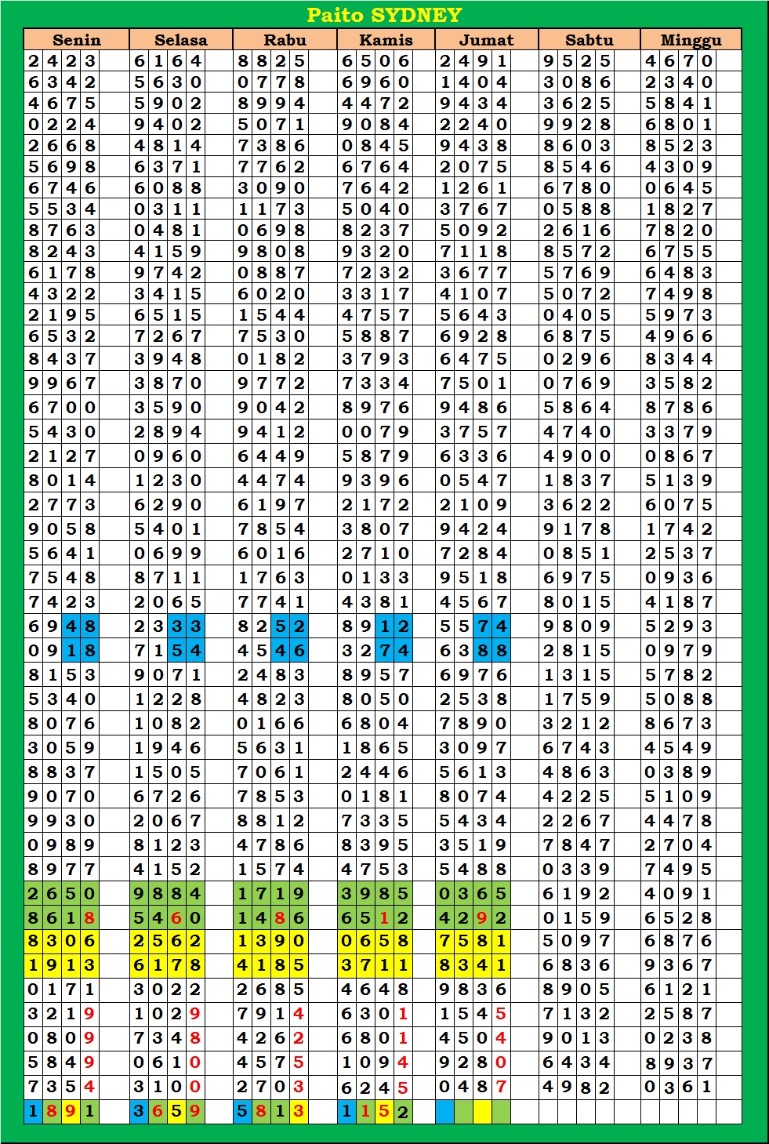Select yellow cell with red 9 in Senin's bottom row
The height and width of the screenshot is (1144, 769).
point(71,1111)
